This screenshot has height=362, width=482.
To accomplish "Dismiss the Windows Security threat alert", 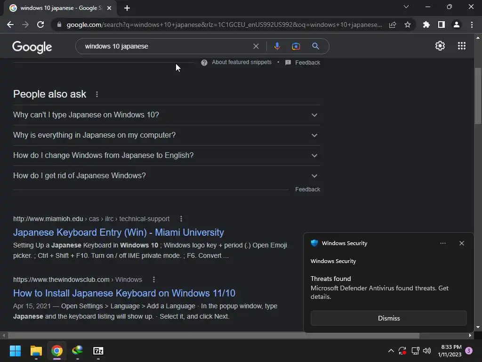I will [388, 318].
